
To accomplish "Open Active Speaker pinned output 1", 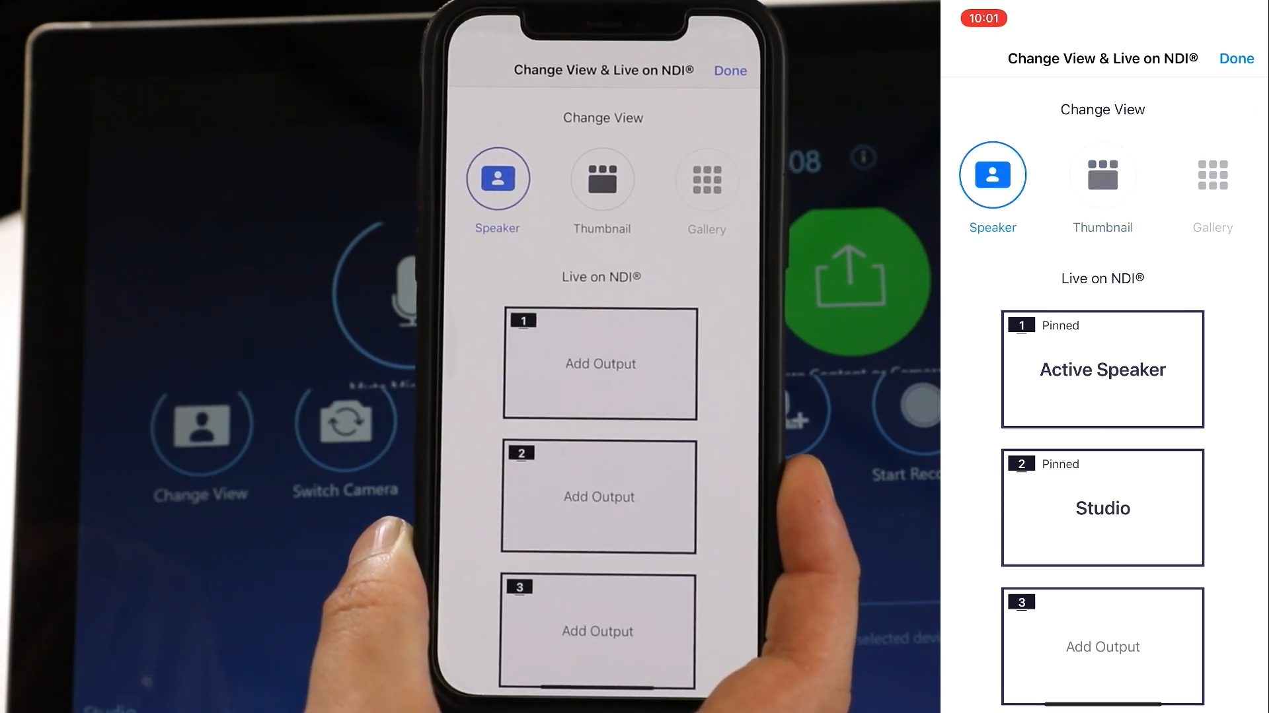I will click(1102, 369).
